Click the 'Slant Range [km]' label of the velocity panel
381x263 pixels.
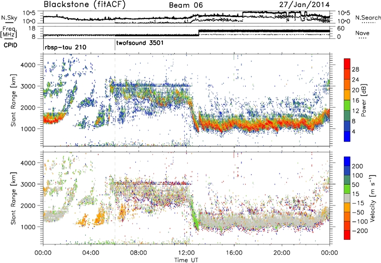click(x=13, y=198)
